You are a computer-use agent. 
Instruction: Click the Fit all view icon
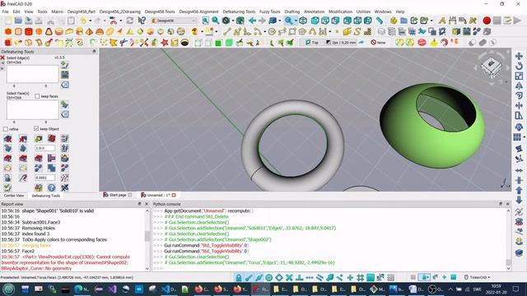(x=205, y=21)
